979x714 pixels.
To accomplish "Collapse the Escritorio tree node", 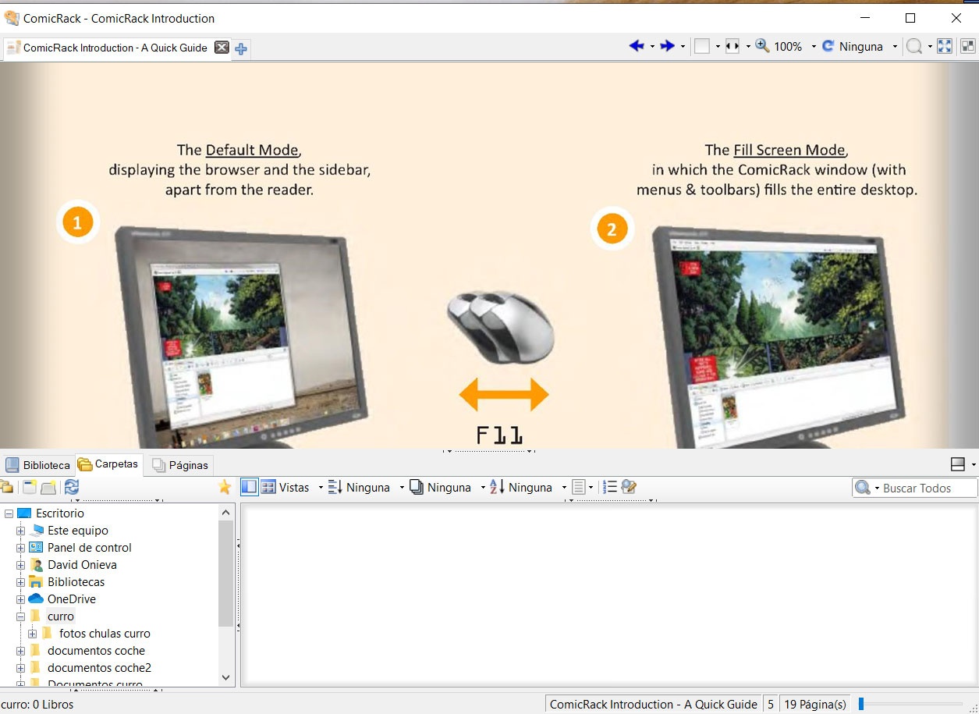I will coord(9,513).
